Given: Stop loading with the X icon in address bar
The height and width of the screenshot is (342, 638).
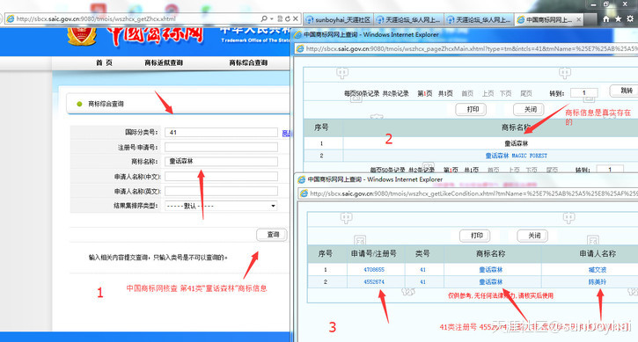Looking at the screenshot, I should pyautogui.click(x=296, y=18).
